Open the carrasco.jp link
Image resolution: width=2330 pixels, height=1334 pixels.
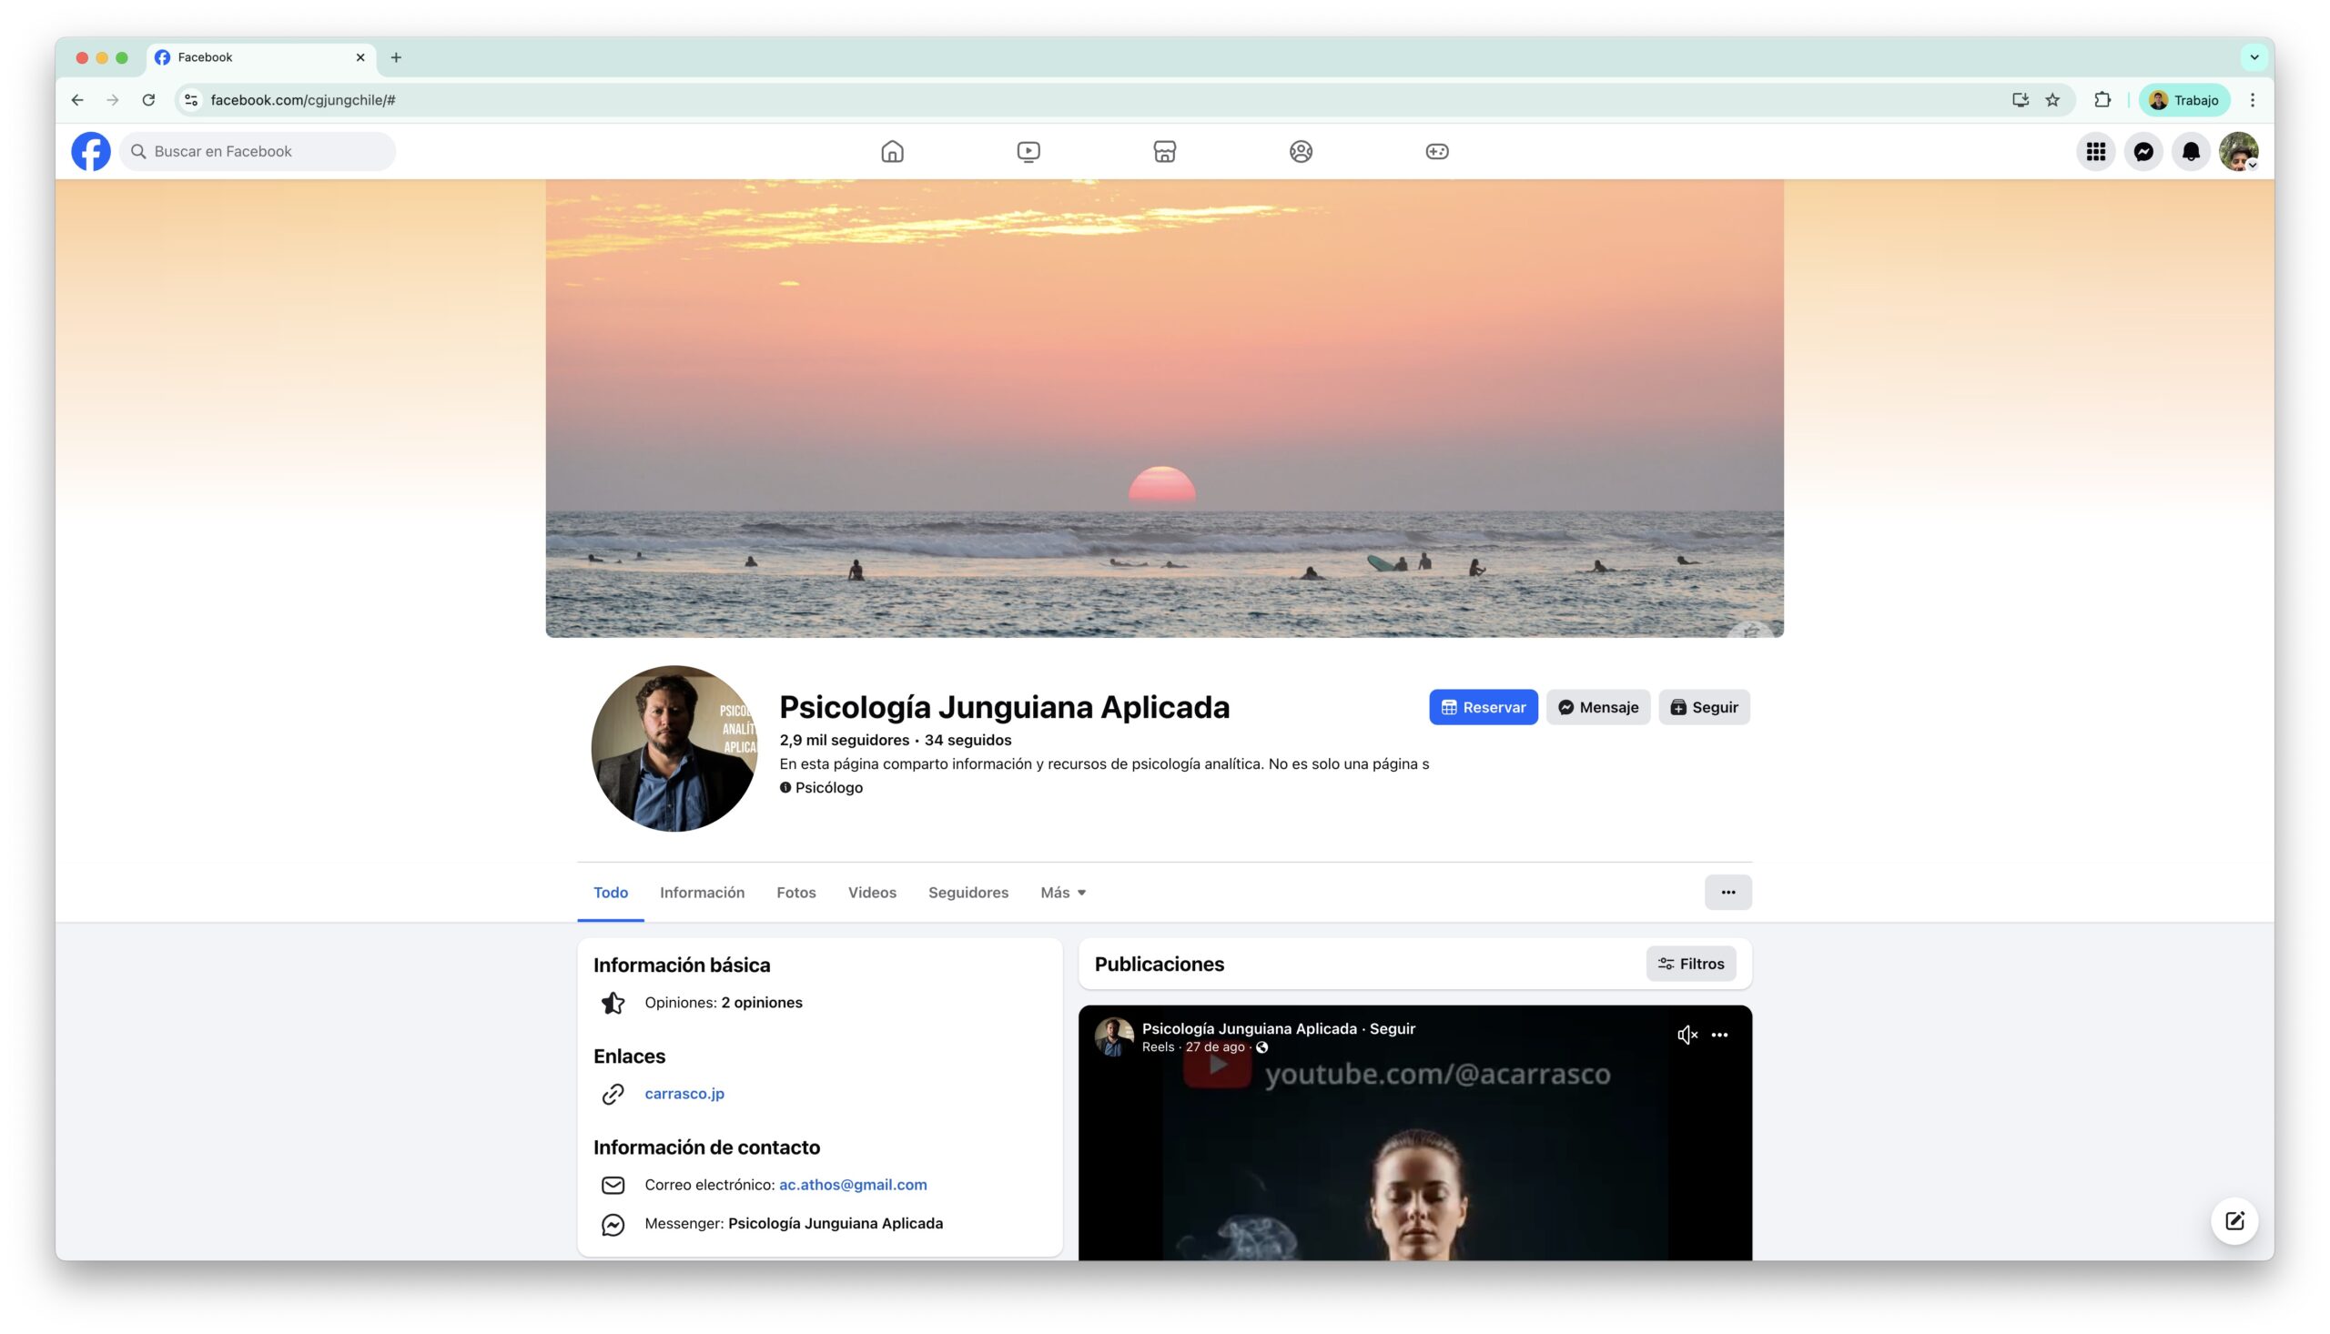click(684, 1093)
